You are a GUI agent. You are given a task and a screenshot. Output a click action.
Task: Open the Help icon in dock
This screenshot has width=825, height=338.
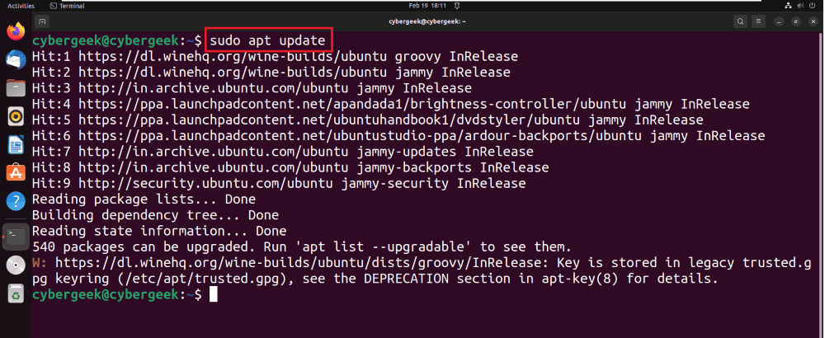tap(16, 201)
